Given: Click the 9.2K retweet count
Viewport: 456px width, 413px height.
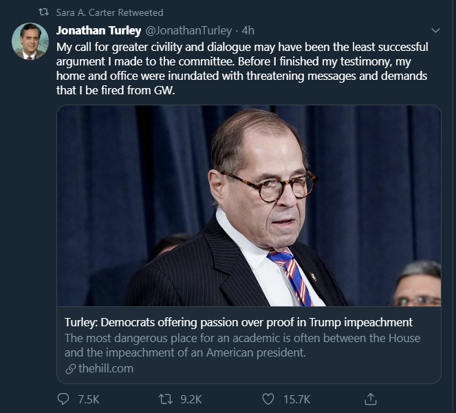Looking at the screenshot, I should [191, 399].
